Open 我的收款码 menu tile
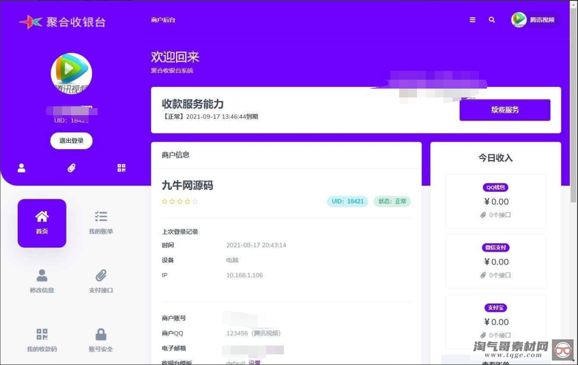 click(42, 340)
